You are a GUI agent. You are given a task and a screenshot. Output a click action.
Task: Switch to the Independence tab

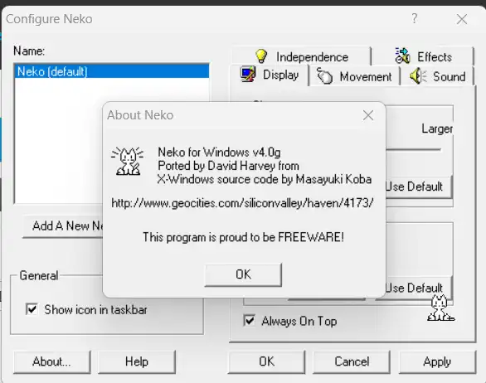point(301,56)
